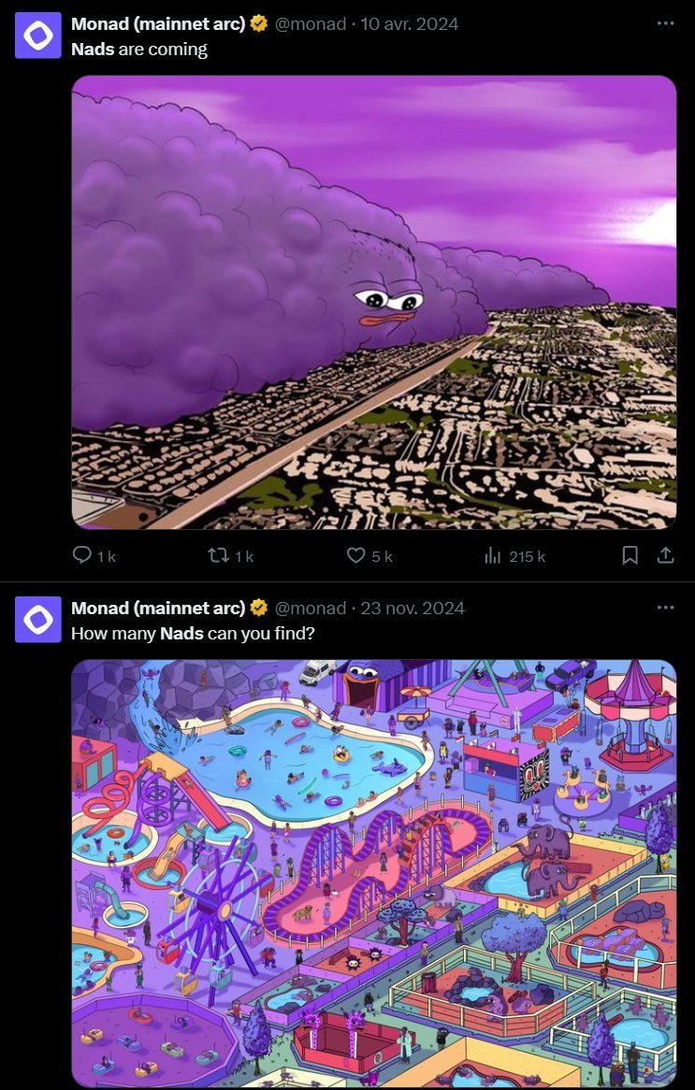Open the purple cloud Pepe image

(x=373, y=302)
